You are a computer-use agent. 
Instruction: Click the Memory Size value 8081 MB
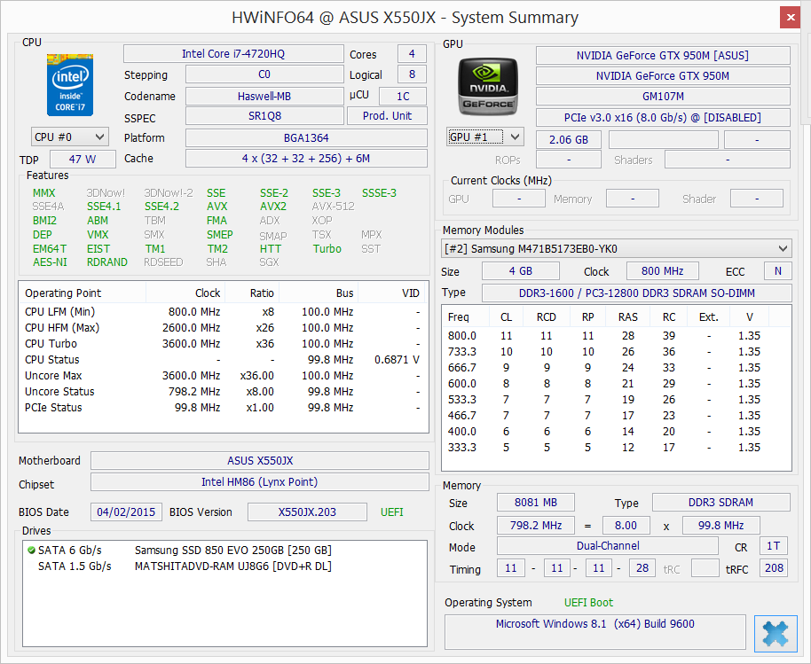coord(536,503)
